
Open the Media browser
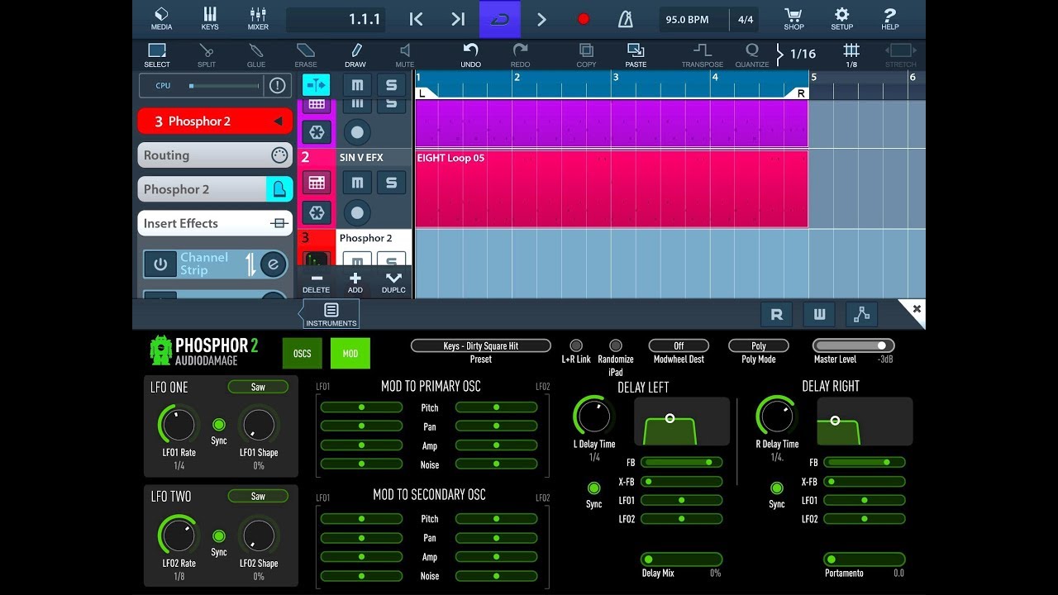[161, 18]
